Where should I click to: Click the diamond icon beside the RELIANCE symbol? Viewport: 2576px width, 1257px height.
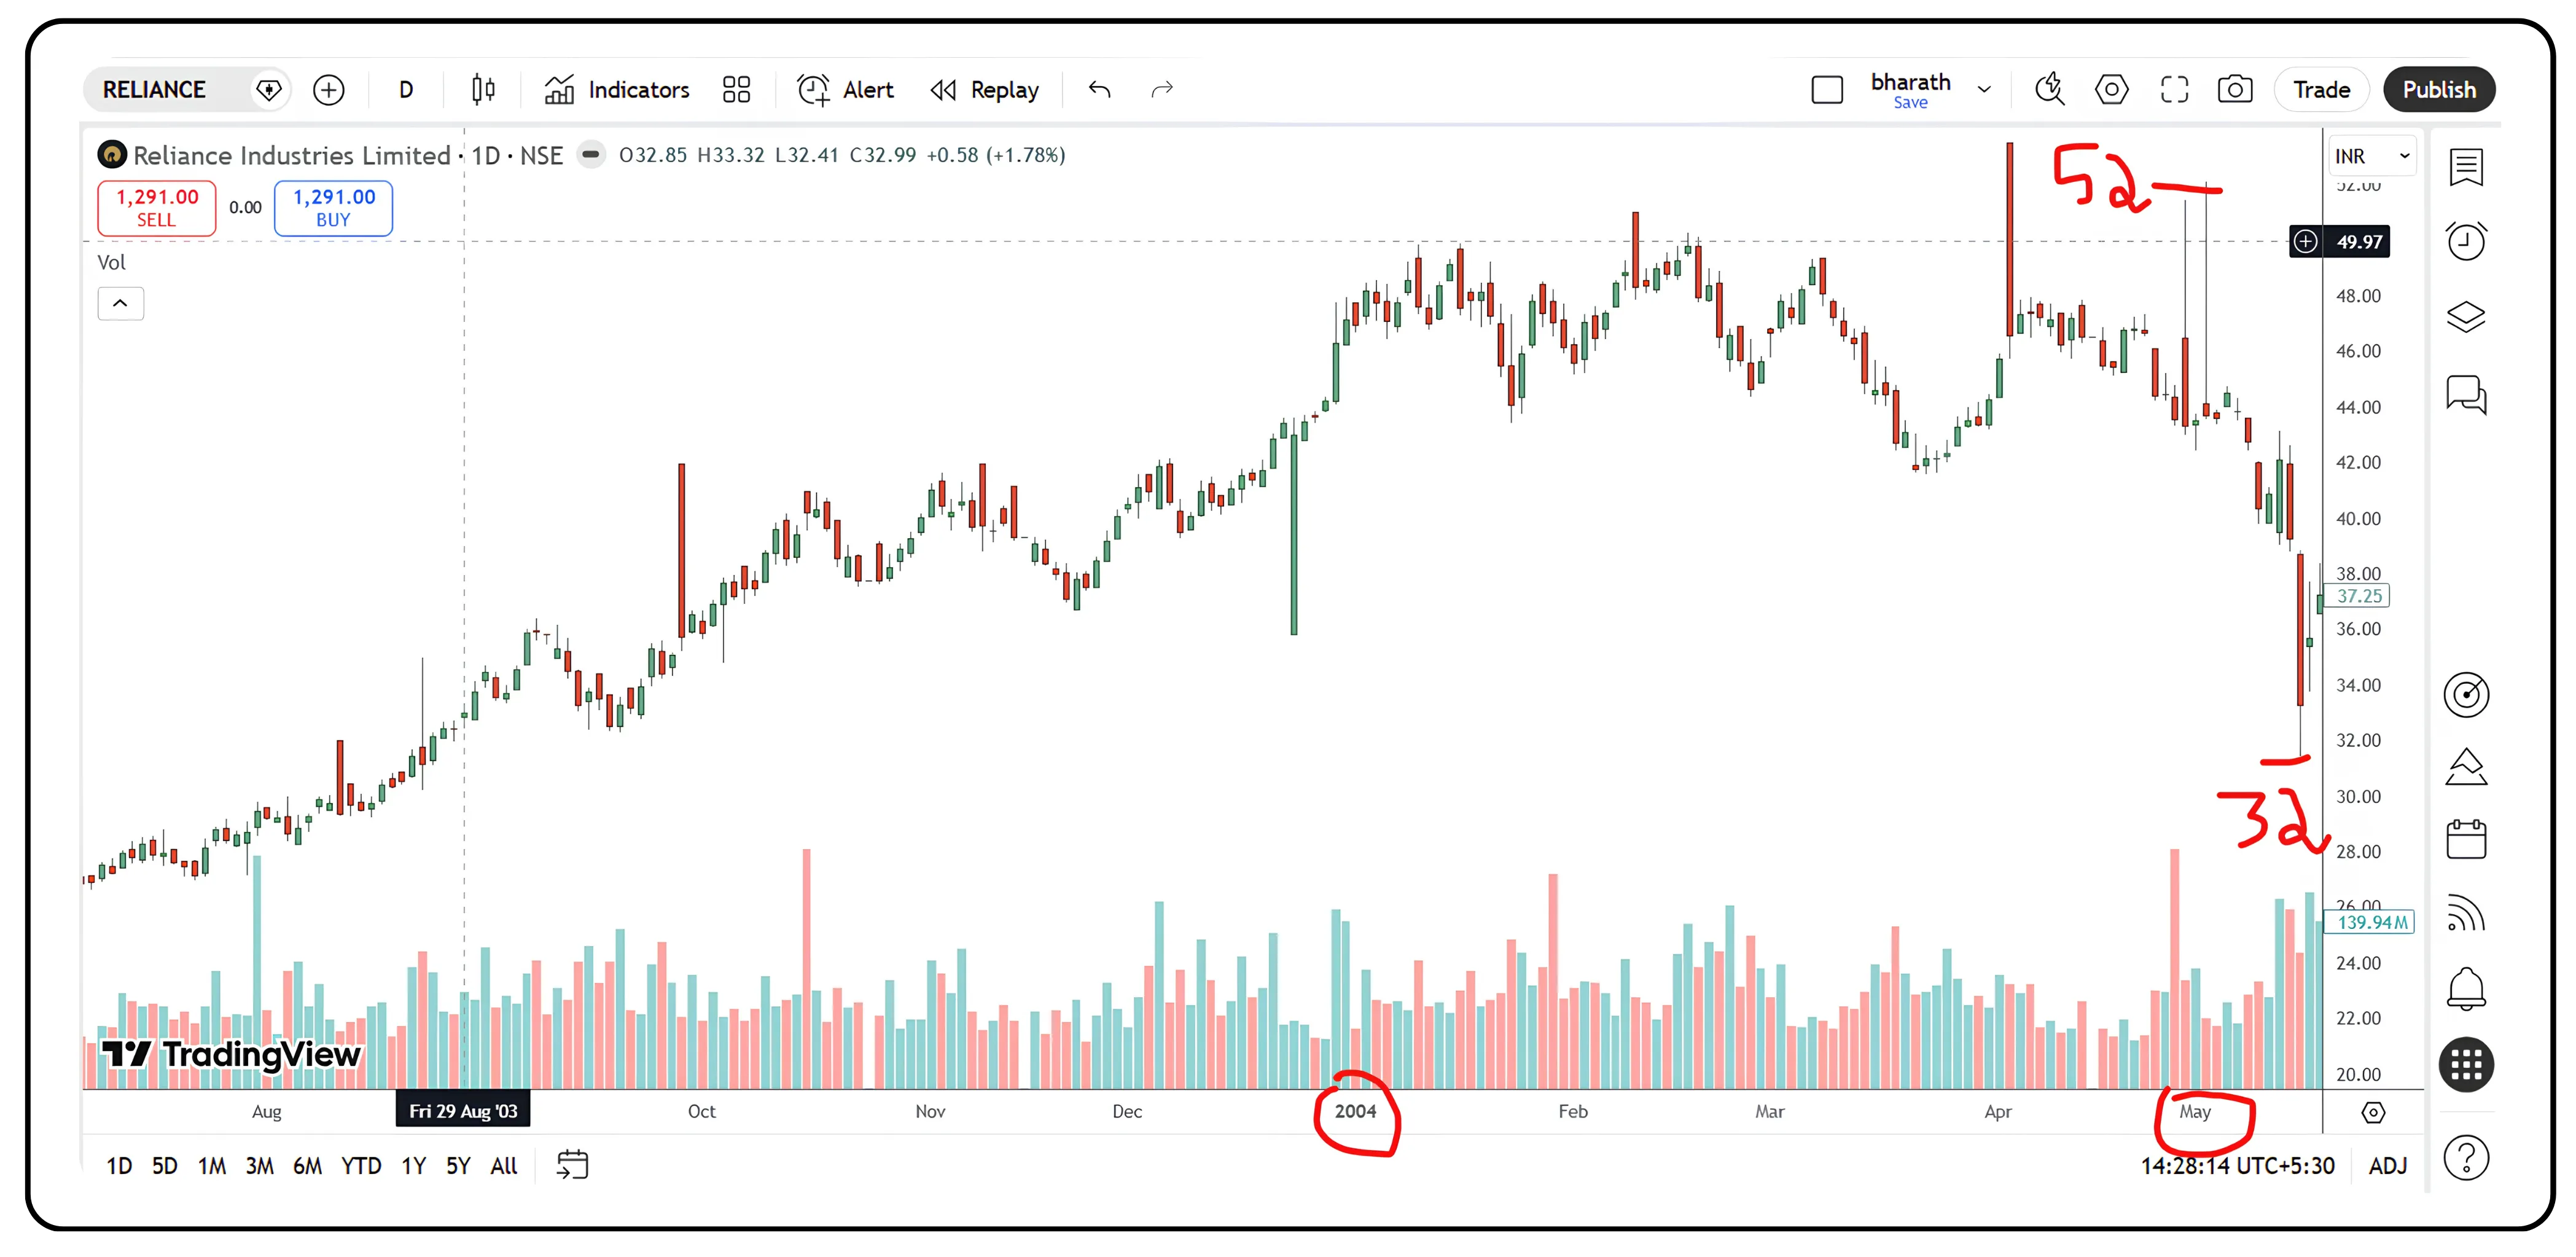tap(268, 90)
